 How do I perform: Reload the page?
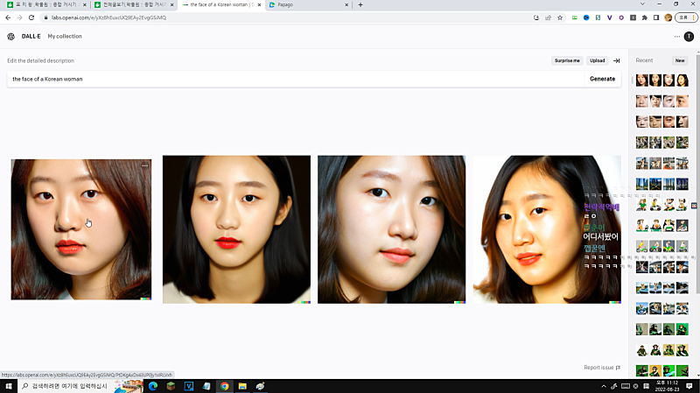[x=31, y=18]
